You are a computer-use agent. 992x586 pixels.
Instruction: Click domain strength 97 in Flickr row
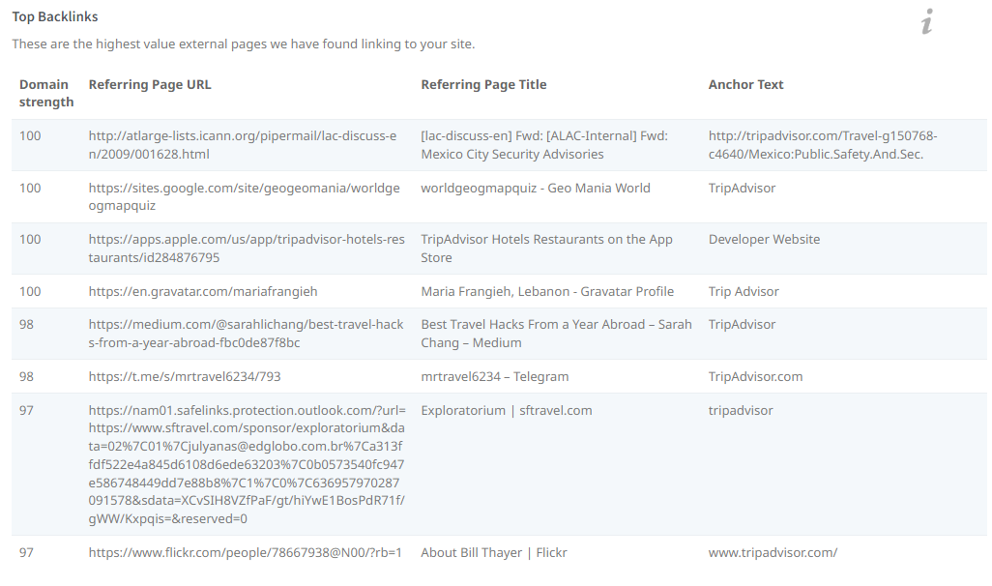pyautogui.click(x=26, y=552)
